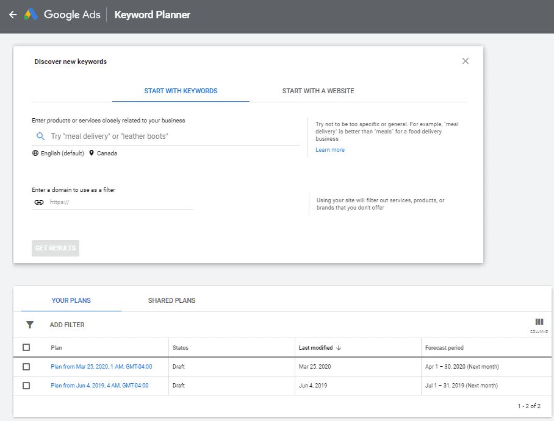Open Plan from Jun 4, 2019, 4 AM
Viewport: 554px width, 421px height.
(99, 386)
